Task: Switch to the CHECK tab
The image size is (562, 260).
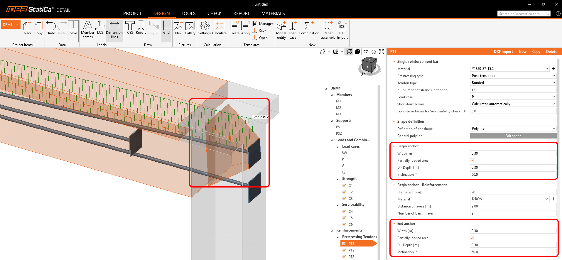Action: click(214, 13)
